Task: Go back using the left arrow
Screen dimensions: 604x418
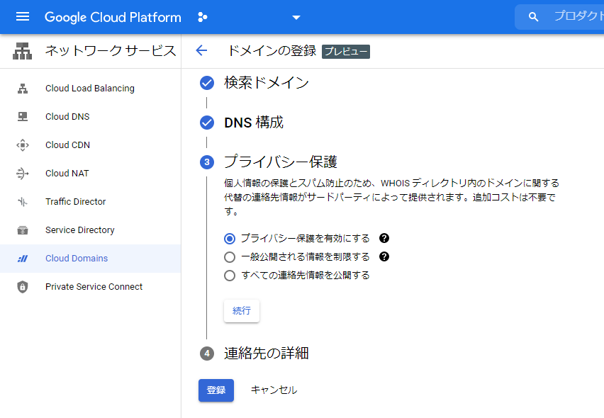Action: coord(201,50)
